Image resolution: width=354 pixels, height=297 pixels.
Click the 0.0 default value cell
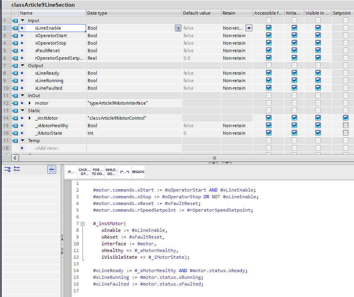tap(201, 58)
